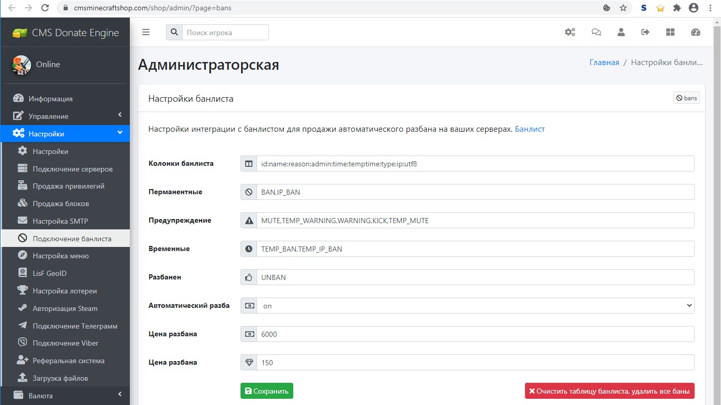Bookmark this page with the star icon
This screenshot has height=405, width=721.
coord(623,8)
